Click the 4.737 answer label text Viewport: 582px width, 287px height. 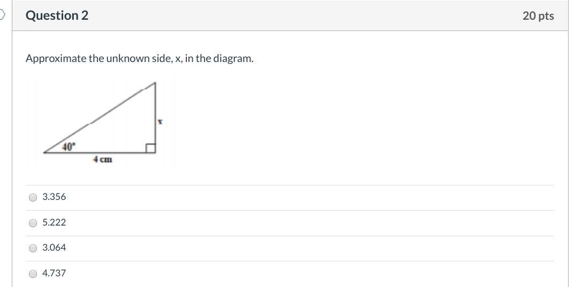[54, 273]
